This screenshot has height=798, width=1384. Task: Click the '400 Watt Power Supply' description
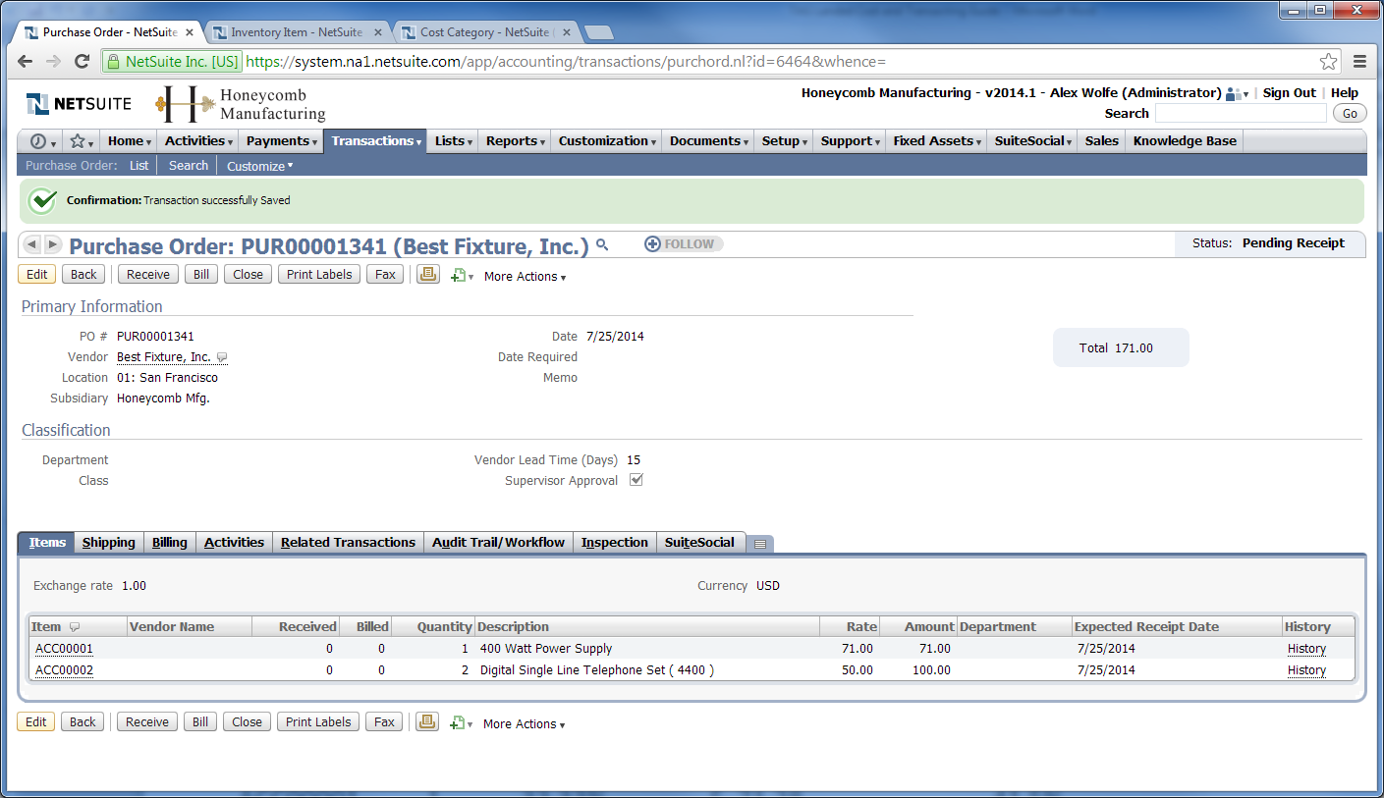coord(546,649)
